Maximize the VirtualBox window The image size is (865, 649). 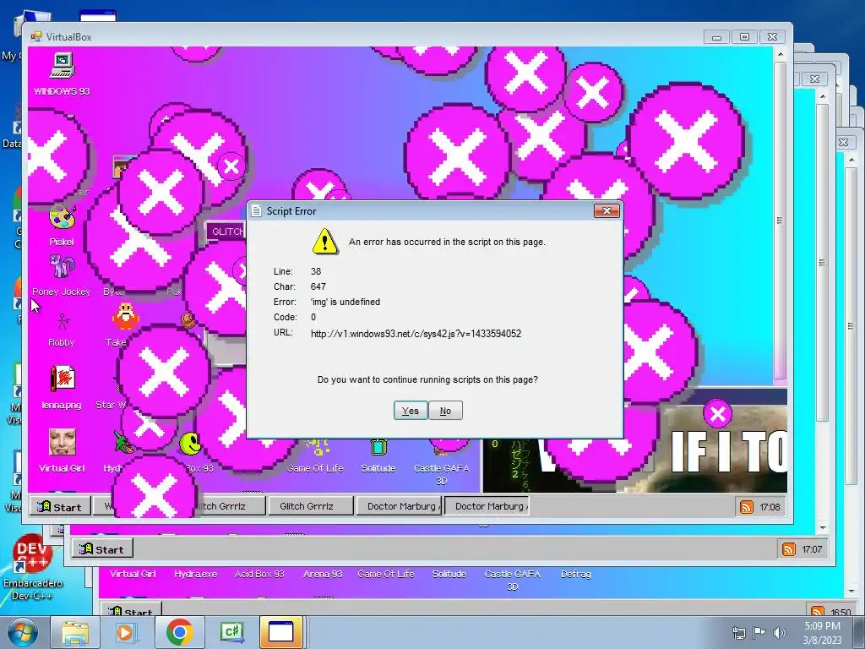click(744, 37)
